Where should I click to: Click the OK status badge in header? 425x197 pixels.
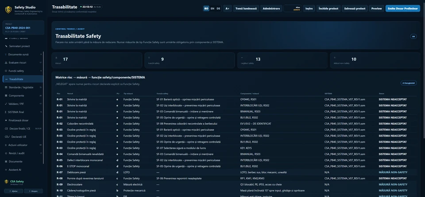coord(413,36)
